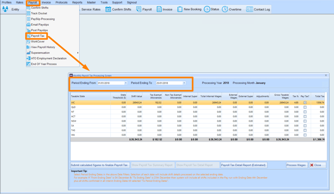Expand the Superannuation submenu arrow

[78, 53]
